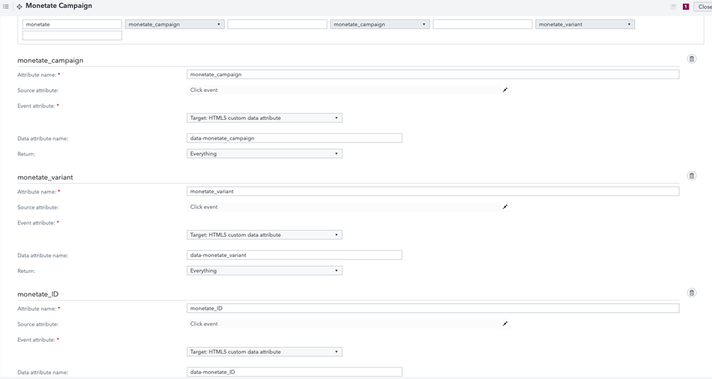Open the first monetate_campaign dropdown in top row
The height and width of the screenshot is (379, 712).
pyautogui.click(x=175, y=24)
